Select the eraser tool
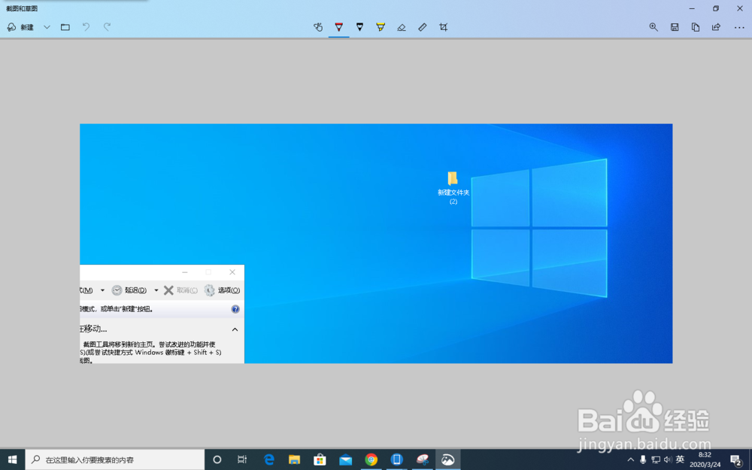This screenshot has height=470, width=752. coord(402,27)
